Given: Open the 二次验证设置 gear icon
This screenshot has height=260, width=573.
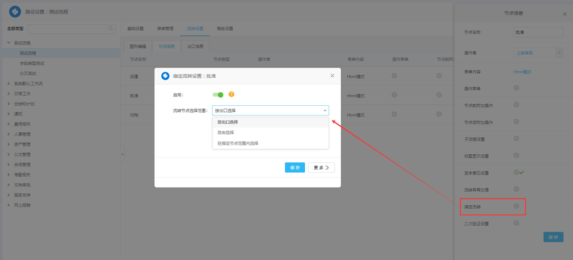Looking at the screenshot, I should pyautogui.click(x=516, y=223).
